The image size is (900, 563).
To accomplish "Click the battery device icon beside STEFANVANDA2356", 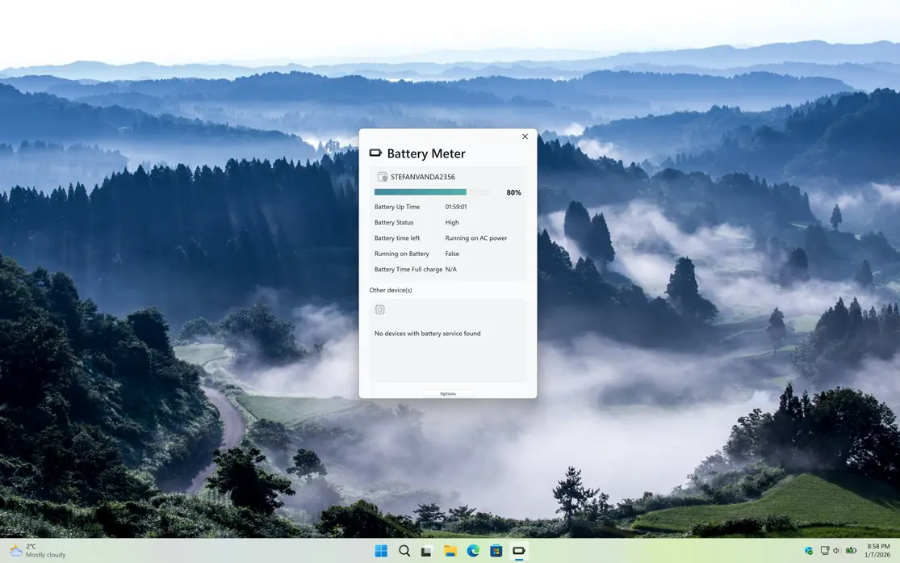I will [x=381, y=175].
